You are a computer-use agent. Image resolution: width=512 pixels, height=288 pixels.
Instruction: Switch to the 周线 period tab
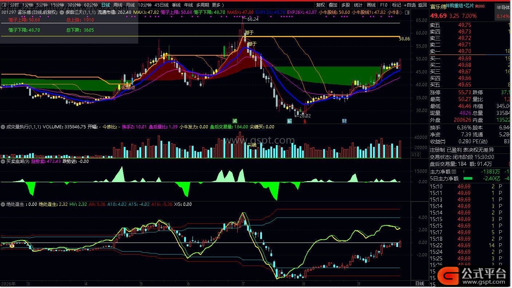point(118,5)
